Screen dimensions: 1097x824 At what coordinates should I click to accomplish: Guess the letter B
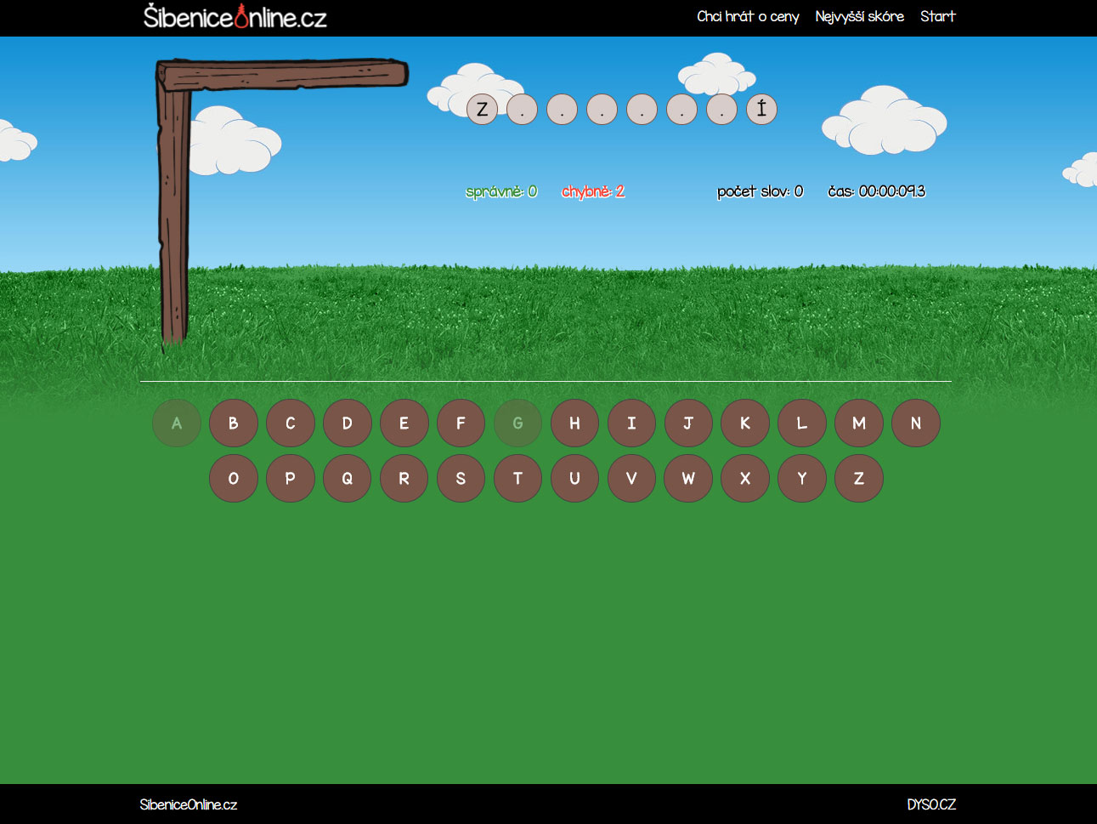tap(234, 423)
